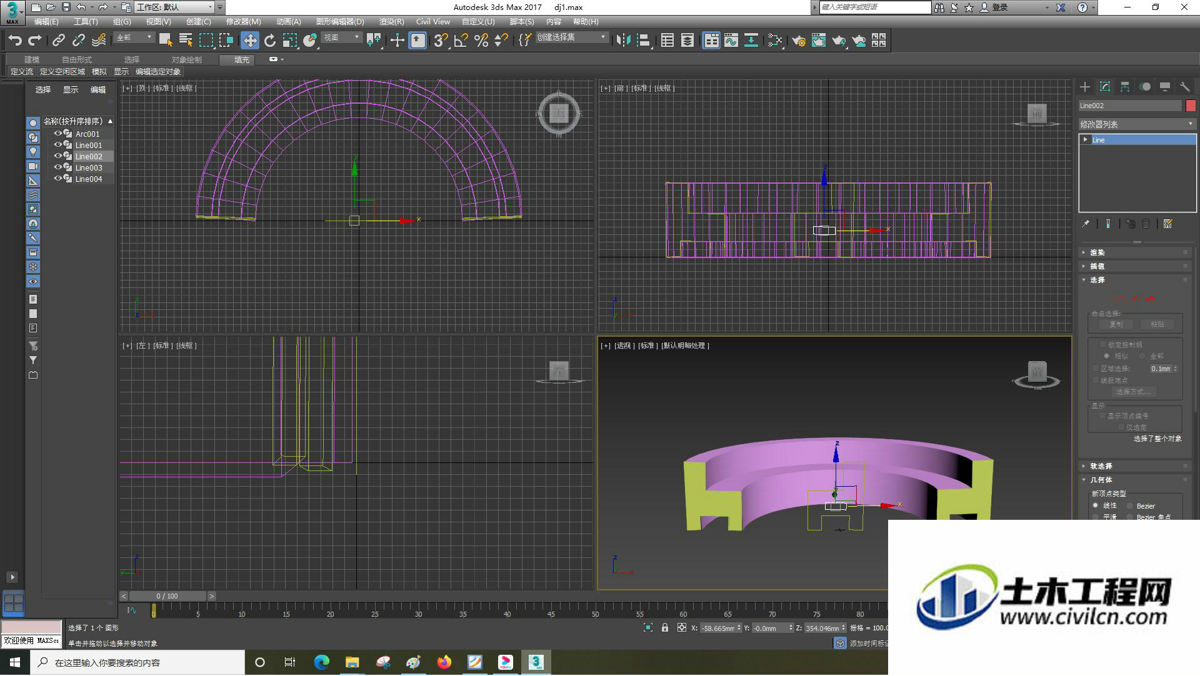Screen dimensions: 1200x676
Task: Open the Create panel plus tab
Action: pos(1085,87)
